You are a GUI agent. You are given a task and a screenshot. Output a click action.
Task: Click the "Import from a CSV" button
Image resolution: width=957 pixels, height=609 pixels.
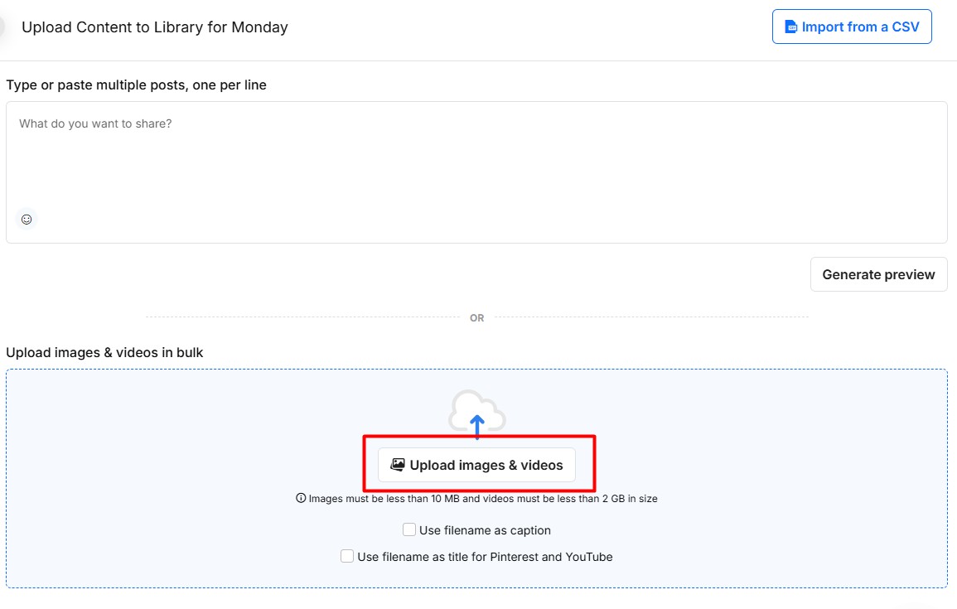(x=852, y=27)
